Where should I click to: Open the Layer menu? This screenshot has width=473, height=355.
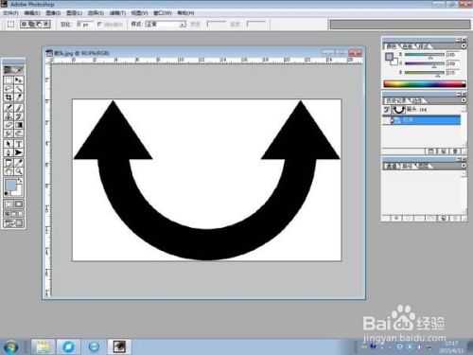74,13
